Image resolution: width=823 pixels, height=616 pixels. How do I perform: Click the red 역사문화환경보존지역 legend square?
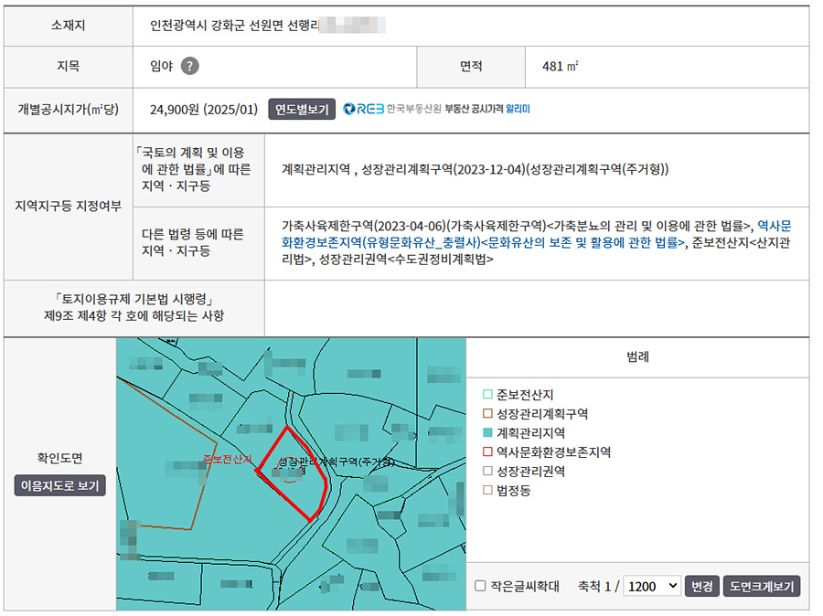tap(487, 451)
